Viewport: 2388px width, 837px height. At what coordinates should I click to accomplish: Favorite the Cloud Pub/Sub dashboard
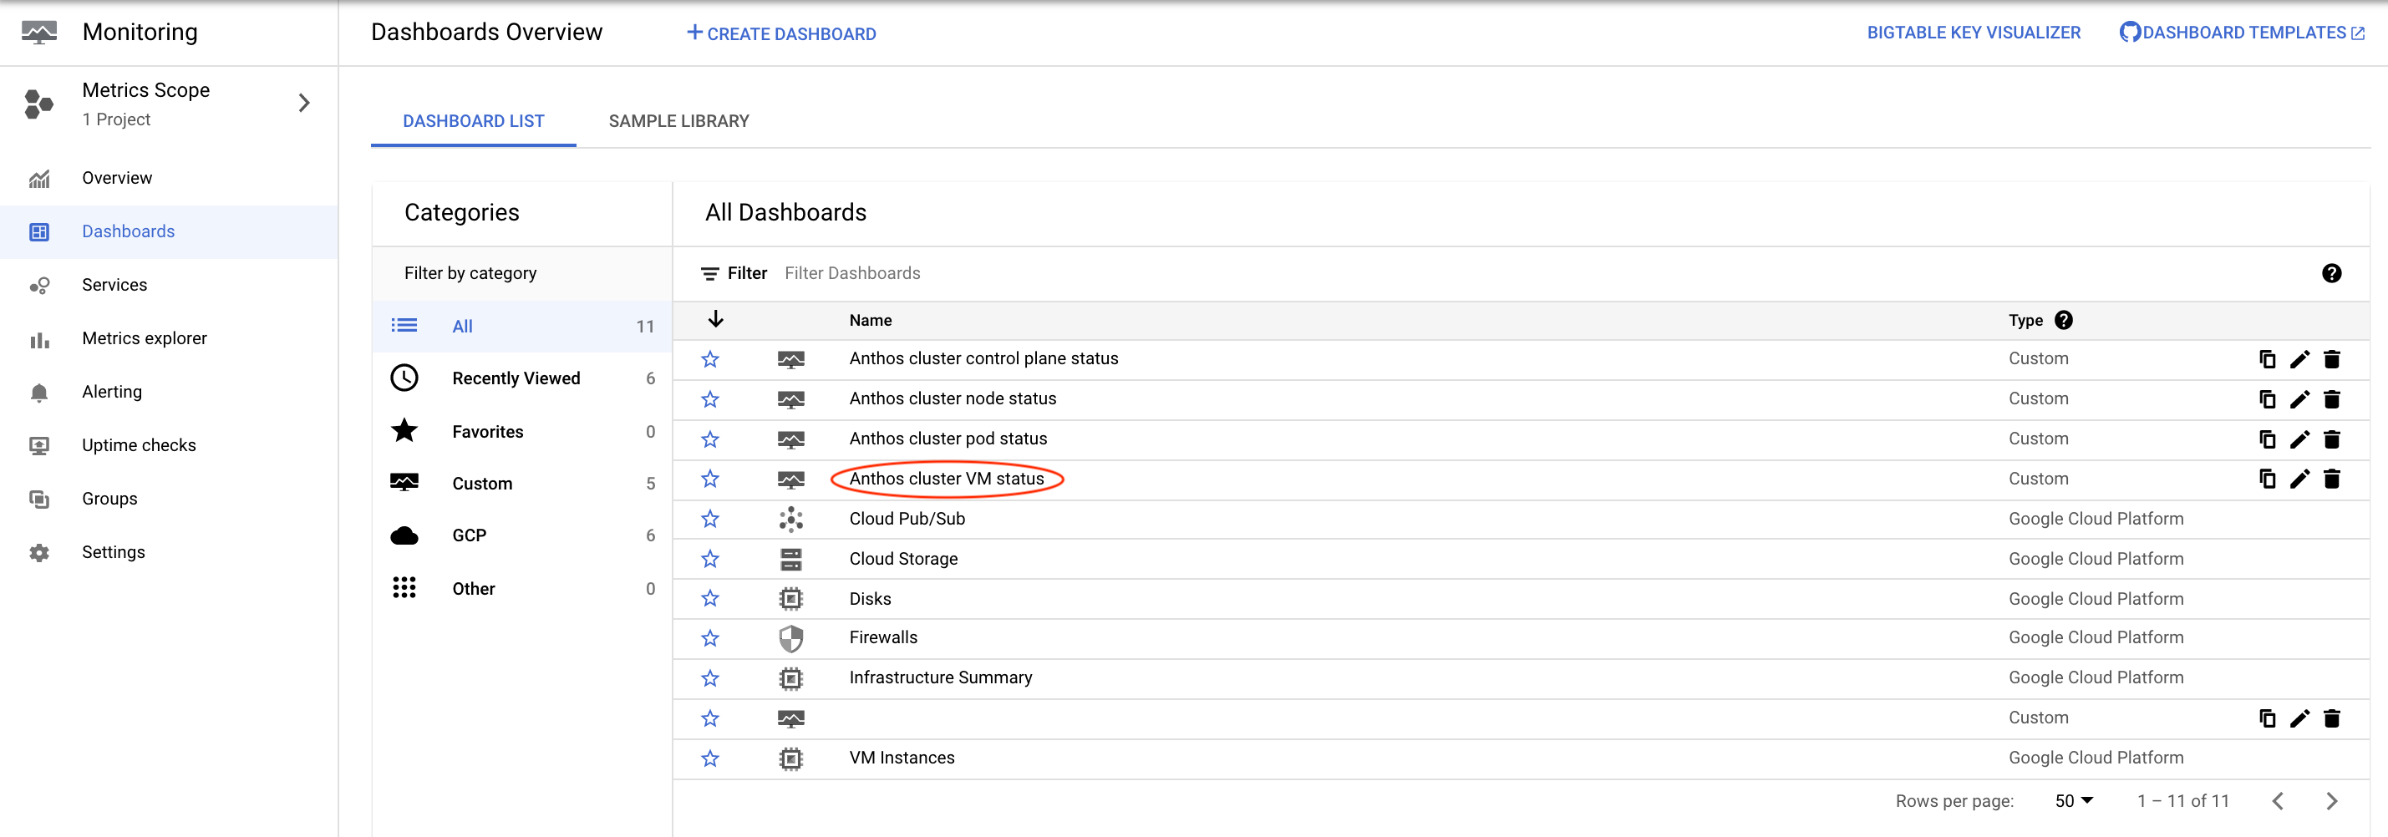click(710, 519)
